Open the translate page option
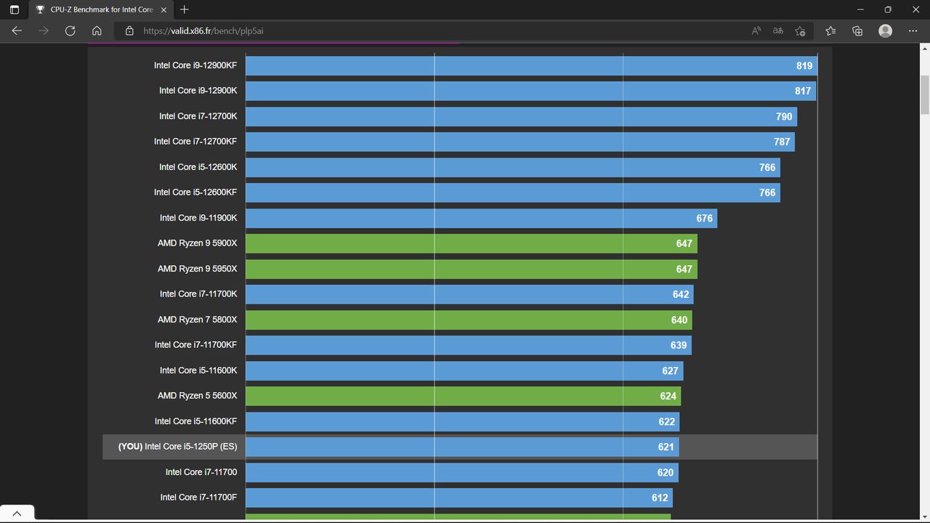The height and width of the screenshot is (523, 930). click(x=778, y=31)
